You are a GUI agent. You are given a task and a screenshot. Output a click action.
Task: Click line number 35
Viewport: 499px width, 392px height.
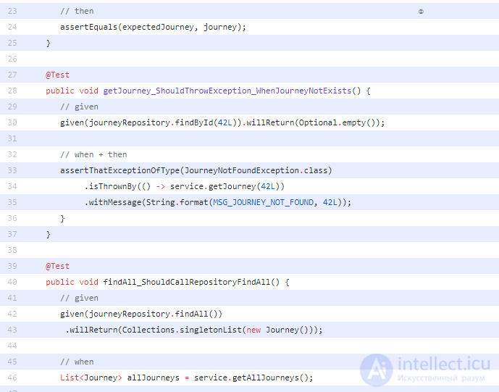(x=12, y=202)
